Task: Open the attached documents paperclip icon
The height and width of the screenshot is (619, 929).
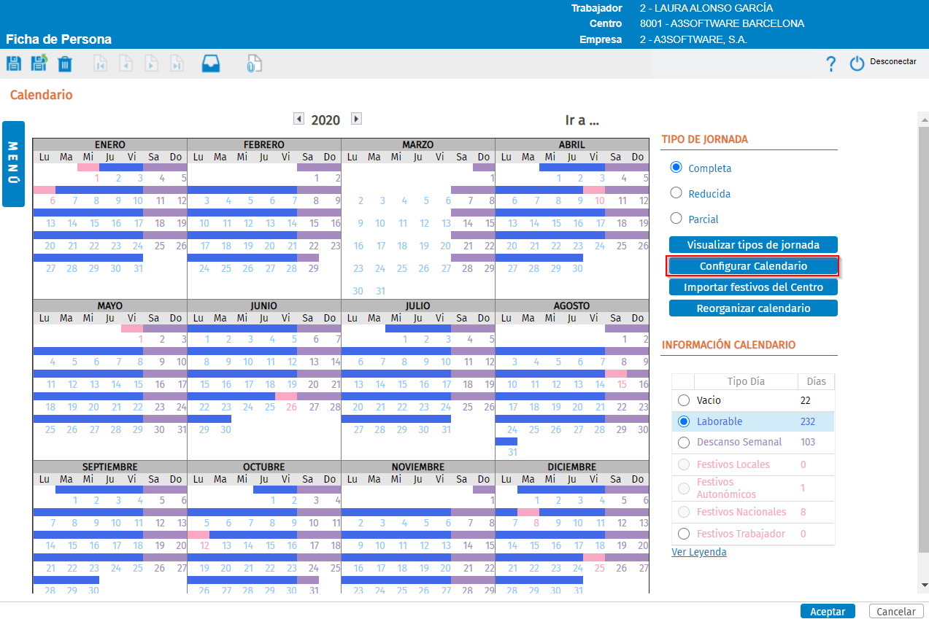Action: pyautogui.click(x=254, y=63)
